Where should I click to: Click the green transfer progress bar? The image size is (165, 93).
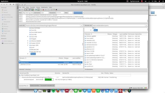click(49, 80)
